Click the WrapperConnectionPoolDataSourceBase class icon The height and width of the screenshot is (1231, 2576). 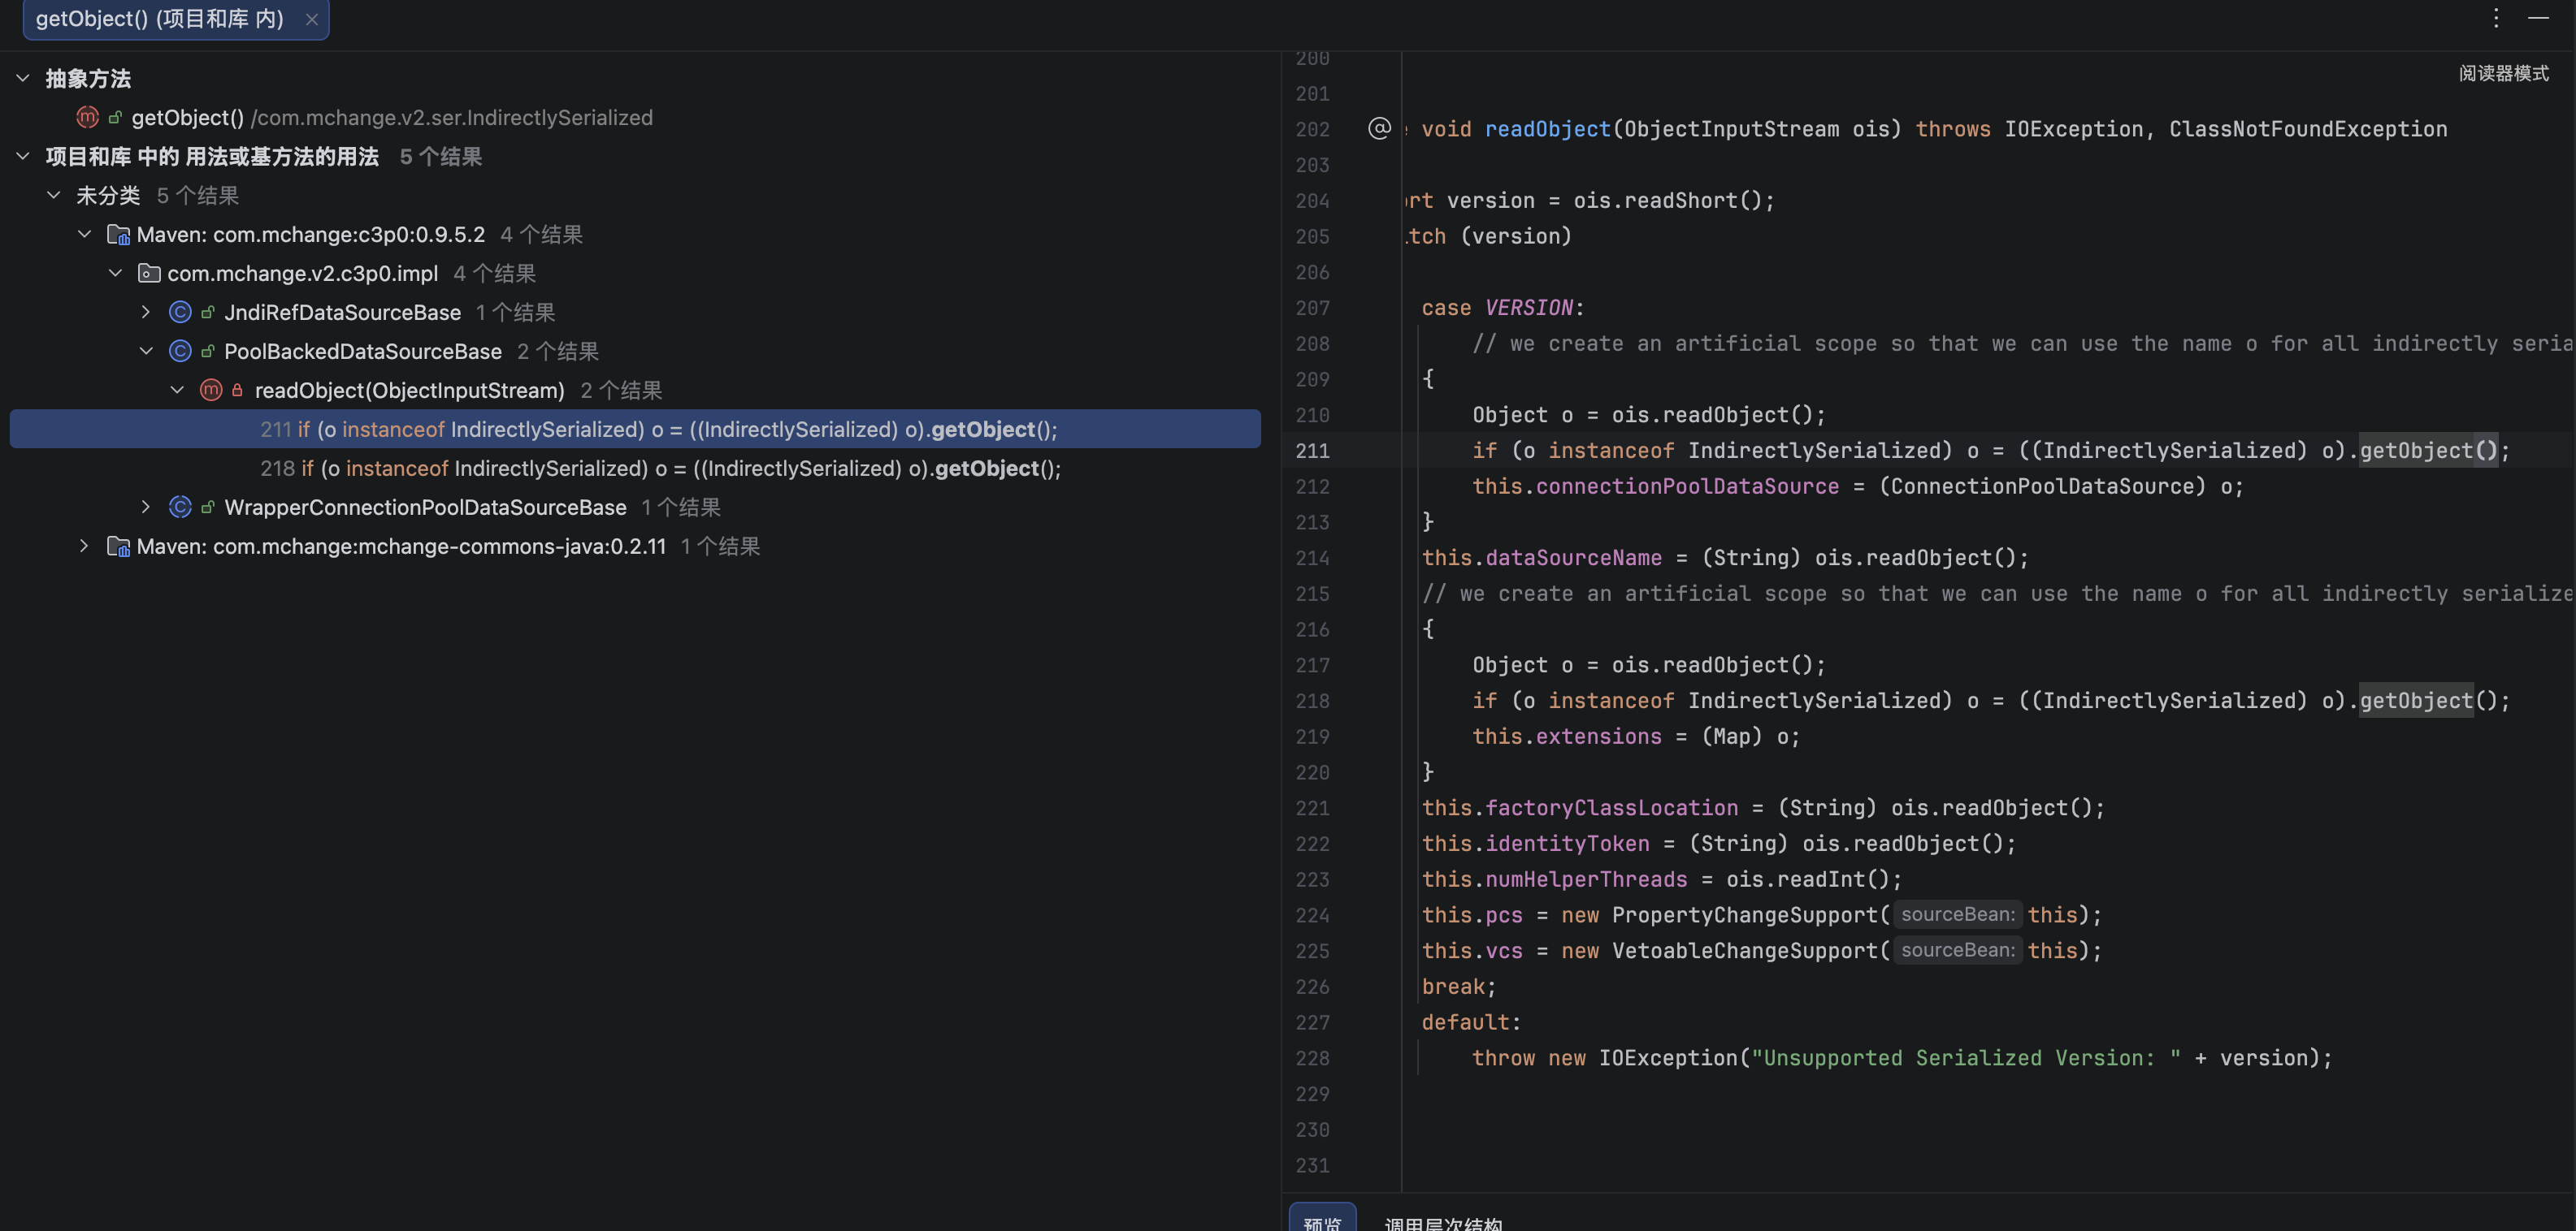(180, 507)
